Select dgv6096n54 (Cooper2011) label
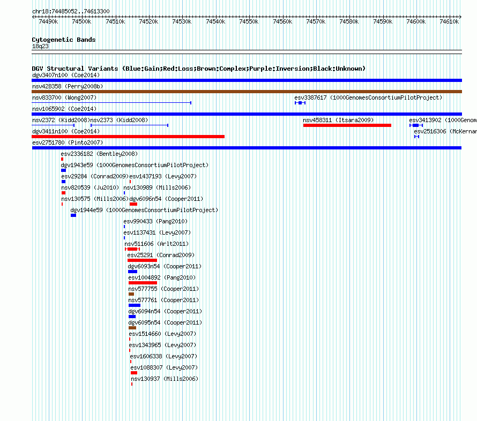The image size is (477, 421). (166, 199)
